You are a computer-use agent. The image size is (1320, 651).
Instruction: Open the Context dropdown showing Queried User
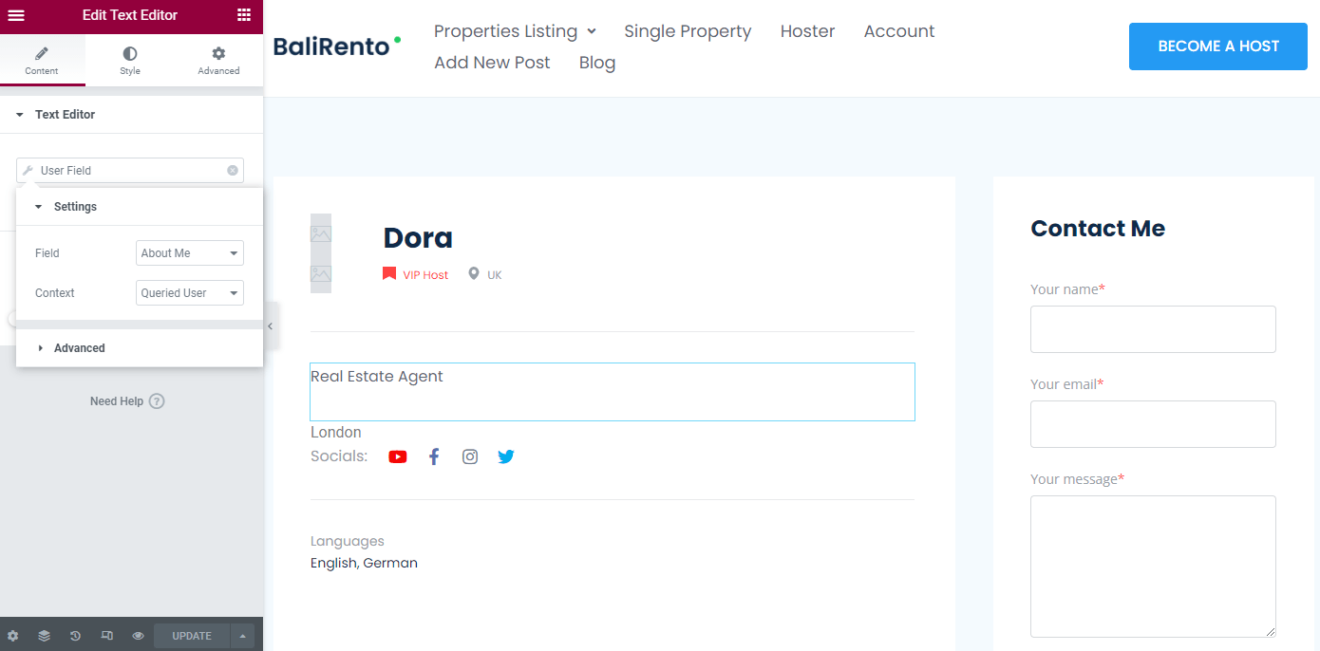(190, 293)
